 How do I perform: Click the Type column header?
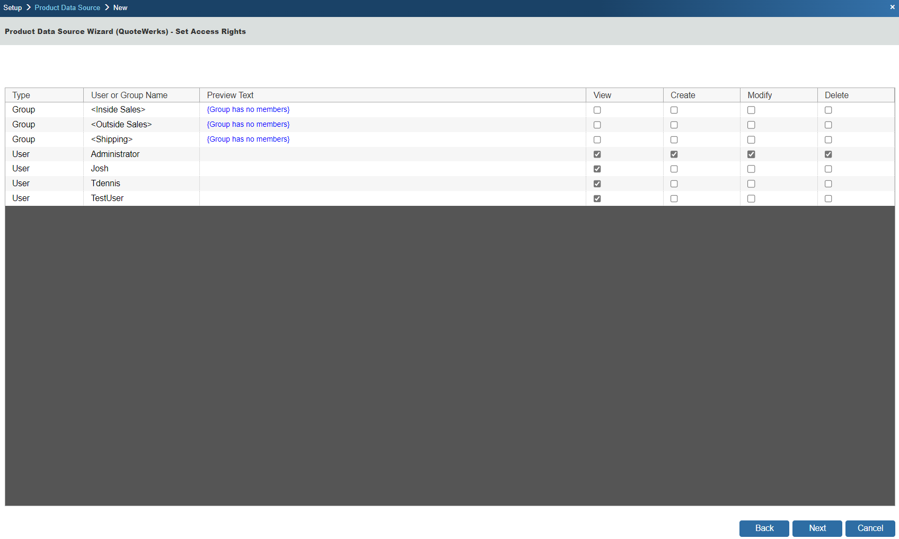coord(21,95)
